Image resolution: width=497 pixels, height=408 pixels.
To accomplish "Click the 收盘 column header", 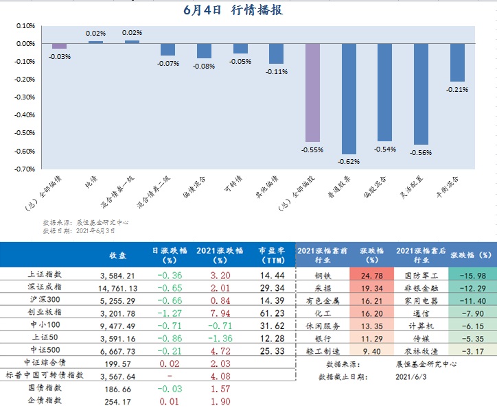I will coord(117,256).
